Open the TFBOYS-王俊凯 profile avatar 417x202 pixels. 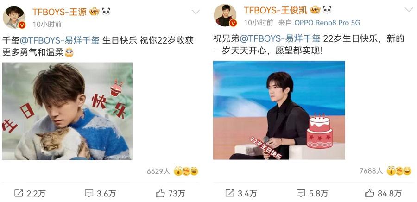(226, 16)
